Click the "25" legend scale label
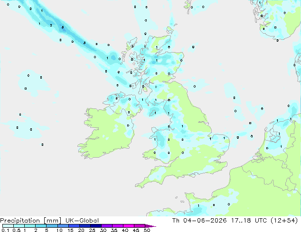Screen dimensions: 301x232 [x=92, y=230]
